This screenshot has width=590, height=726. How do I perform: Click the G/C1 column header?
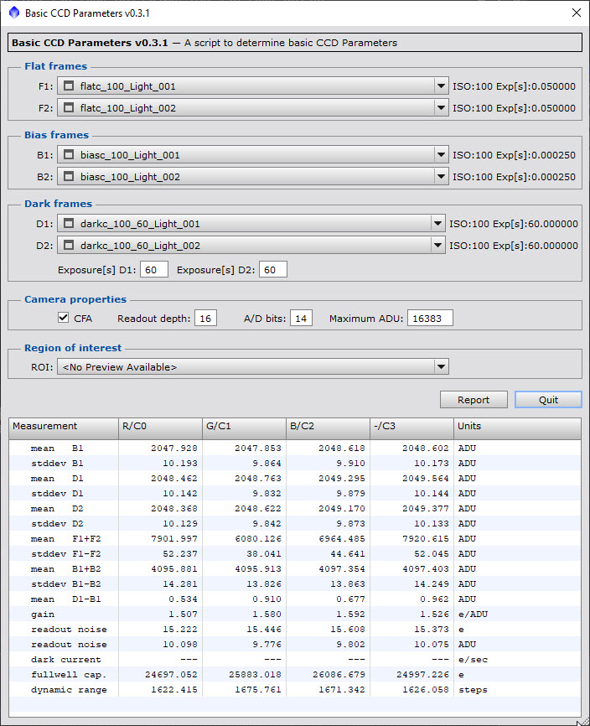point(245,428)
